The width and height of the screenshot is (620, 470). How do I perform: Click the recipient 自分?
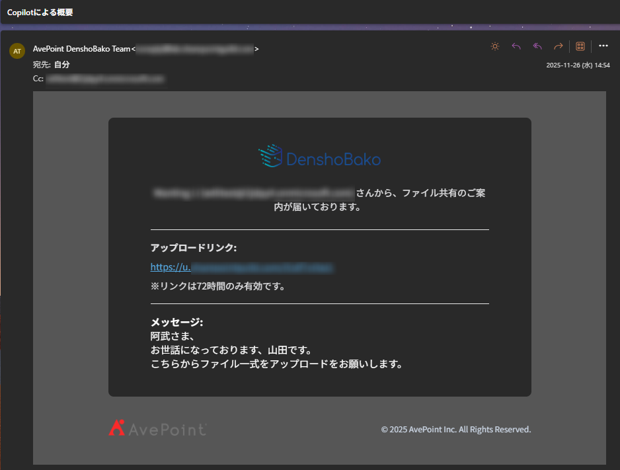pos(61,64)
